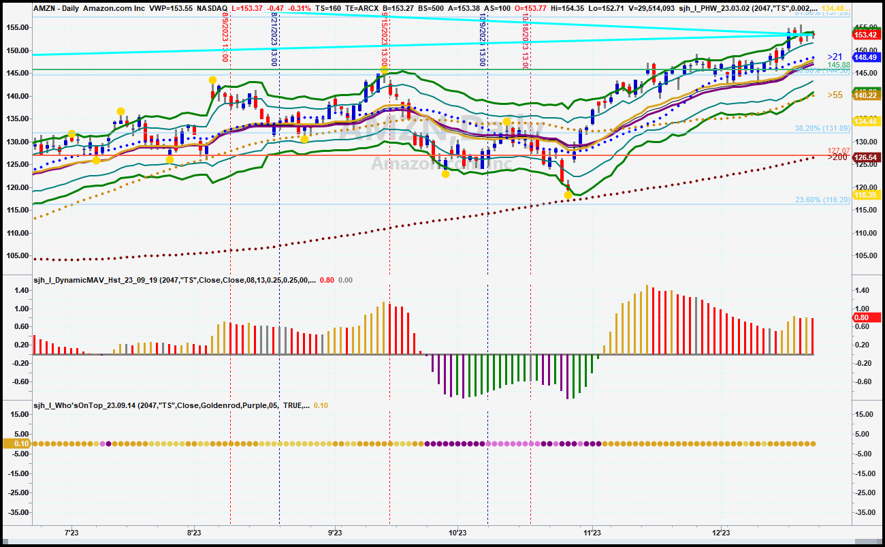885x547 pixels.
Task: Click the 12'23 time axis label
Action: click(721, 532)
